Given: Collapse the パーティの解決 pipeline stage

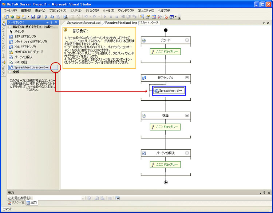Looking at the screenshot, I should 187,153.
